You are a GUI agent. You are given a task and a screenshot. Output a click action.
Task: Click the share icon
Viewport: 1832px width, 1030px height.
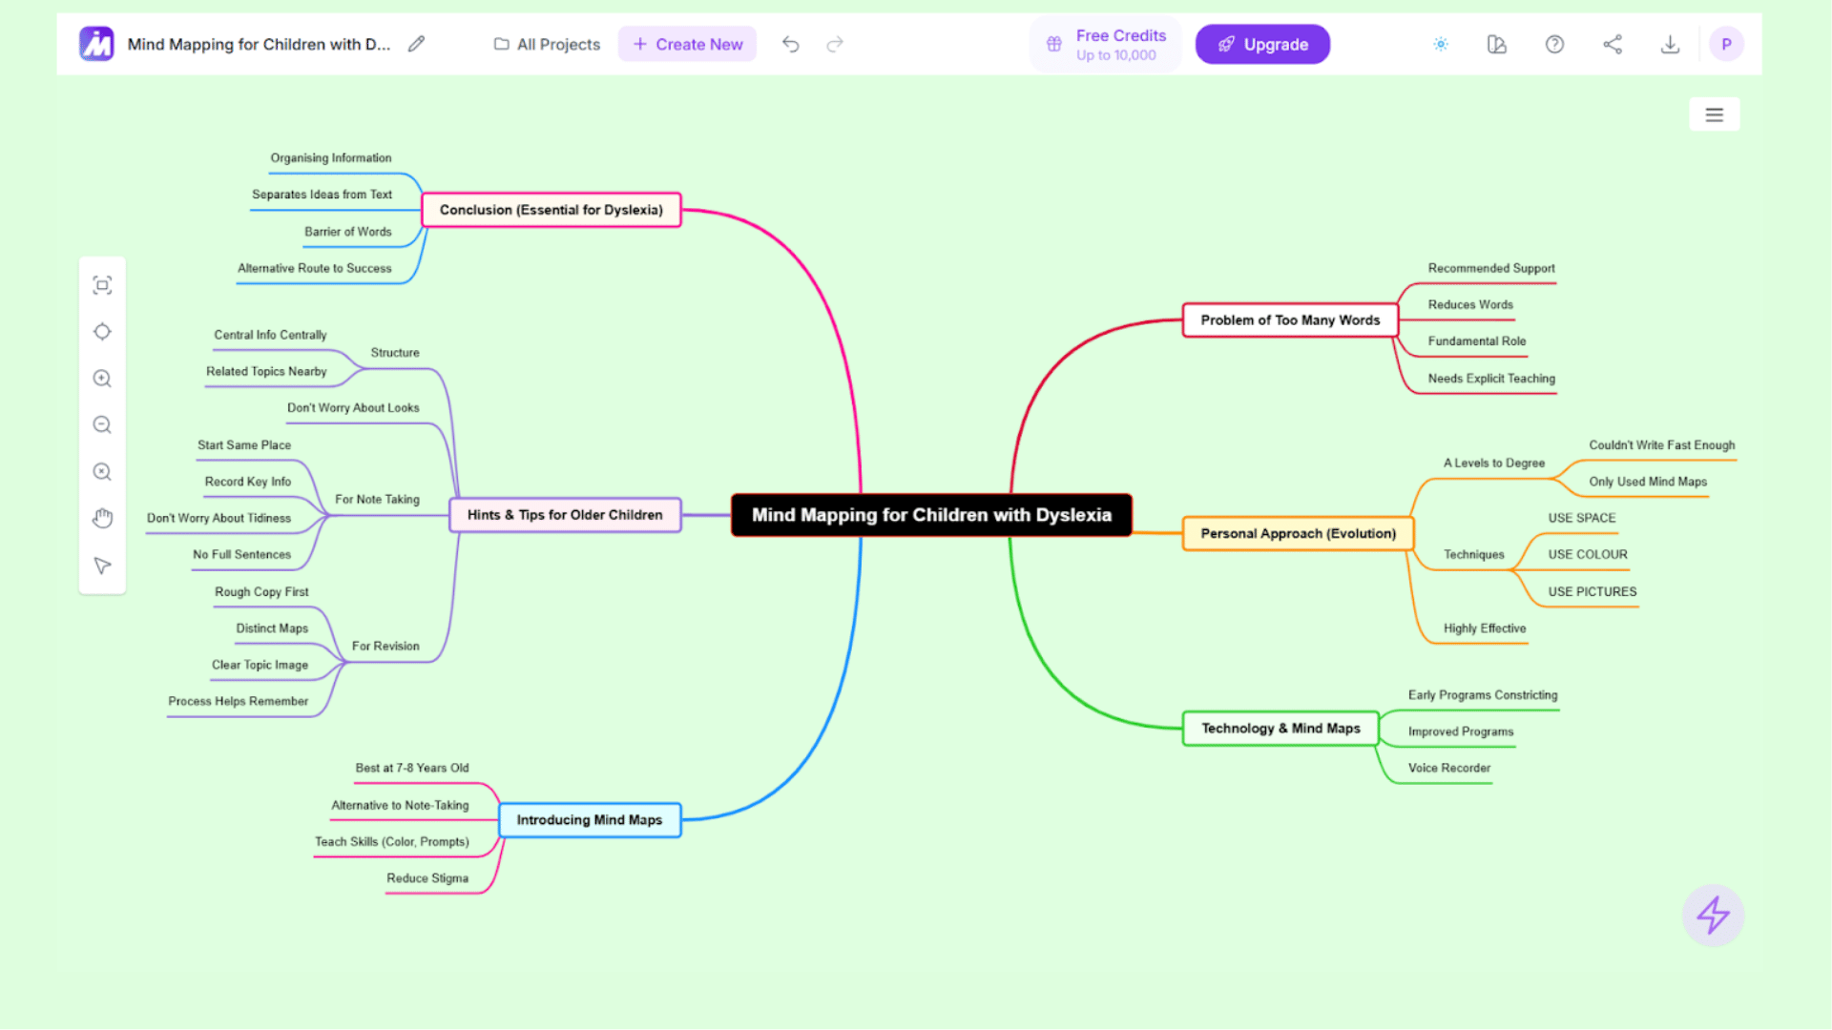tap(1613, 44)
